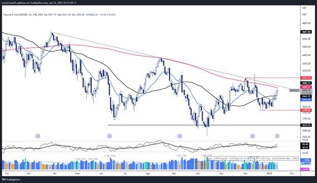317x183 pixels.
Task: Open the contract rollover marker near Mar
Action: coord(38,136)
